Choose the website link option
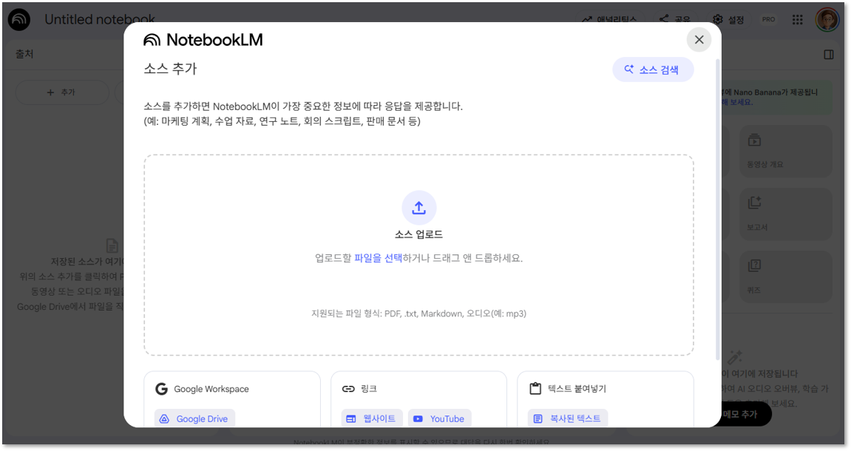Screen dimensions: 851x451 (373, 418)
